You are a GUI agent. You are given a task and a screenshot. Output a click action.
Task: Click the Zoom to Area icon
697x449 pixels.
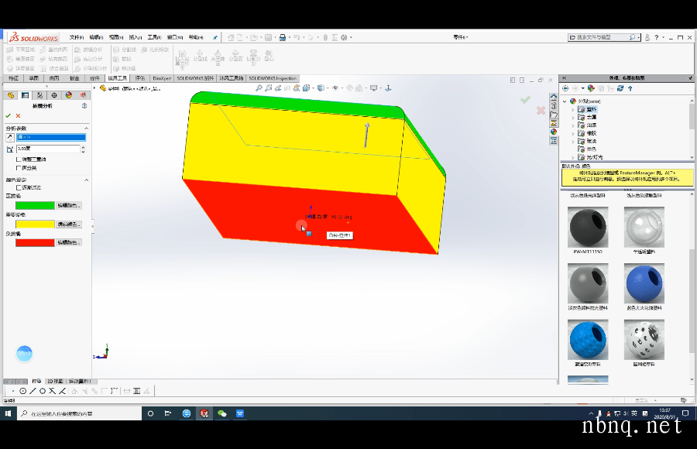tap(269, 88)
